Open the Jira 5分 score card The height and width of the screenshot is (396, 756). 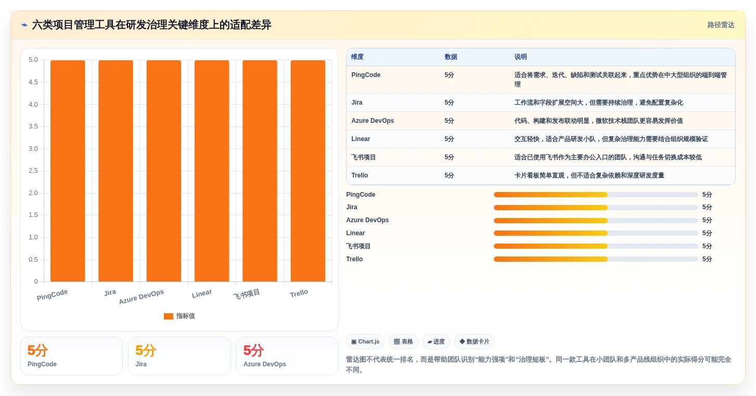180,356
